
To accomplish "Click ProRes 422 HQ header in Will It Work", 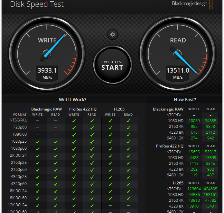I will pyautogui.click(x=83, y=109).
